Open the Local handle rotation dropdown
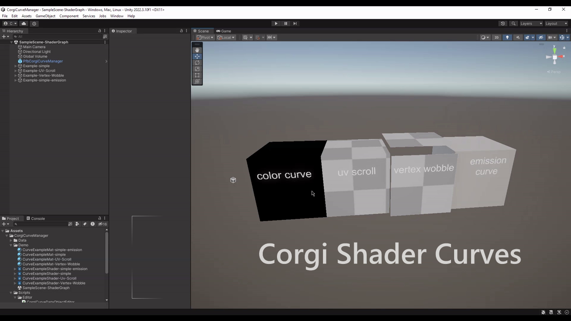This screenshot has width=571, height=321. pyautogui.click(x=226, y=37)
